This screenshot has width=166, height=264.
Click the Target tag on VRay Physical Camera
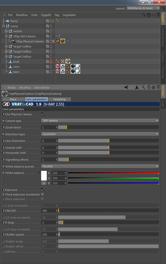tap(68, 41)
